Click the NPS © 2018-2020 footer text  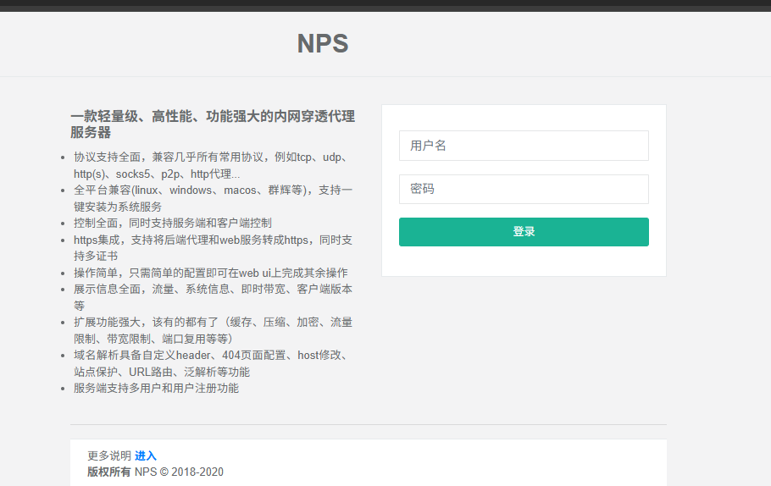pos(179,472)
